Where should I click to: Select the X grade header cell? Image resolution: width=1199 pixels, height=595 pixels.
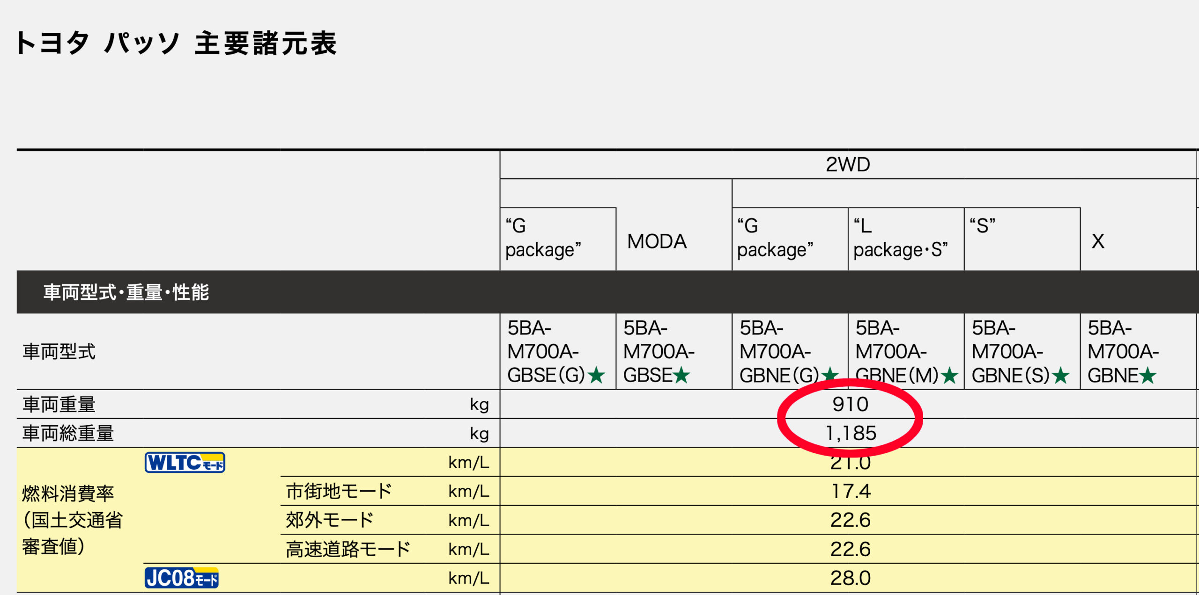[1098, 242]
